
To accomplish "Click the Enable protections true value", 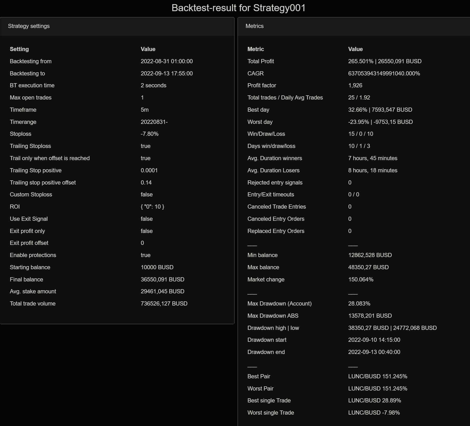I will pos(145,255).
